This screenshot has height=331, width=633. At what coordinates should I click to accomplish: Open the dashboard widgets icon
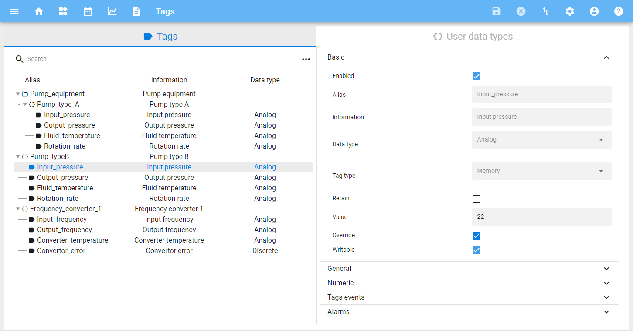(x=63, y=11)
